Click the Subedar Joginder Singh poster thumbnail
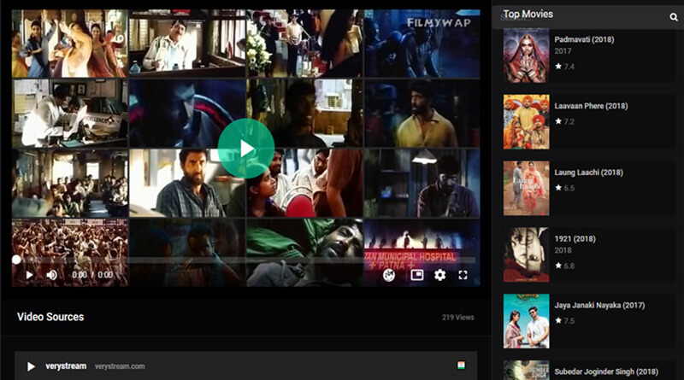684x380 pixels. click(526, 371)
